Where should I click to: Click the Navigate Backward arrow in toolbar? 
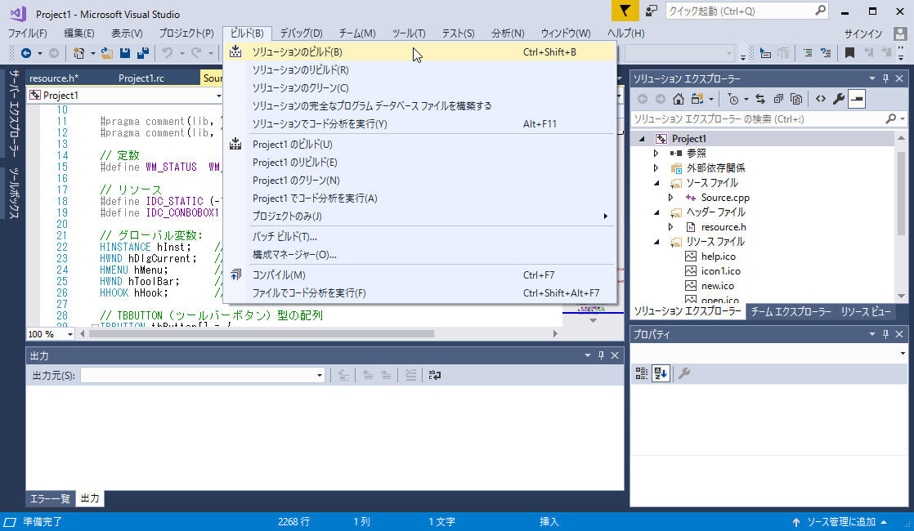pyautogui.click(x=26, y=53)
